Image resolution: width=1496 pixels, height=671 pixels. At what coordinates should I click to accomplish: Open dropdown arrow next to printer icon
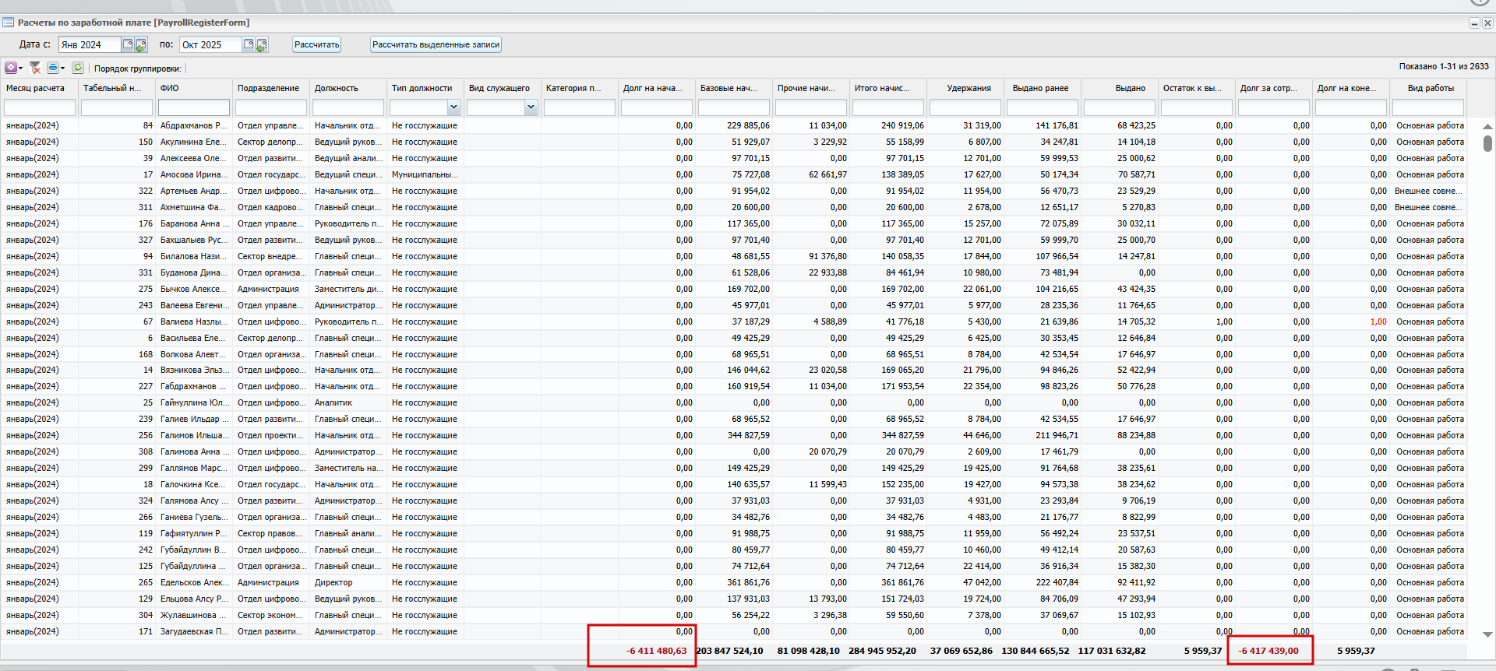click(x=63, y=69)
